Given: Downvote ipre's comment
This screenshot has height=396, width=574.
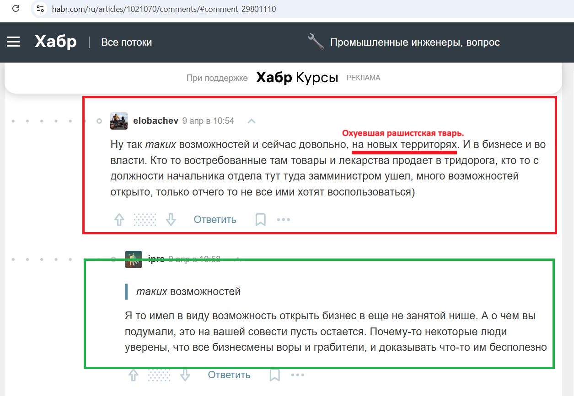Looking at the screenshot, I should (185, 375).
